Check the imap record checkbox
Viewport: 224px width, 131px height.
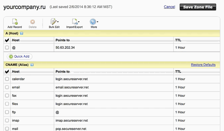(x=7, y=120)
